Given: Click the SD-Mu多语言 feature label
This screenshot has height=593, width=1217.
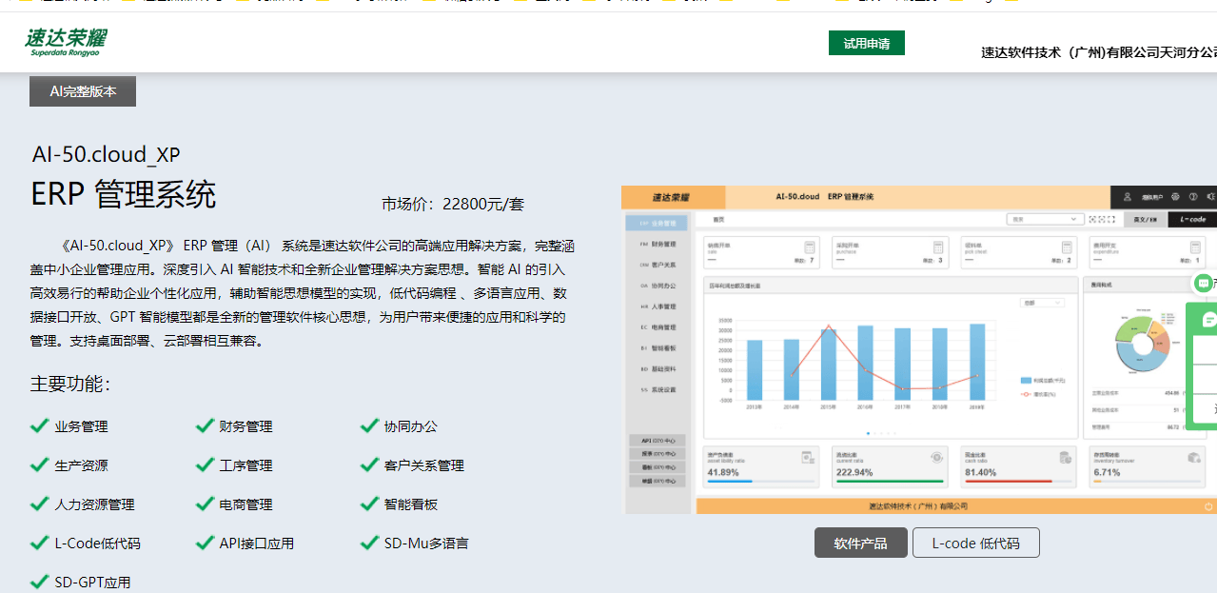Looking at the screenshot, I should pyautogui.click(x=426, y=544).
